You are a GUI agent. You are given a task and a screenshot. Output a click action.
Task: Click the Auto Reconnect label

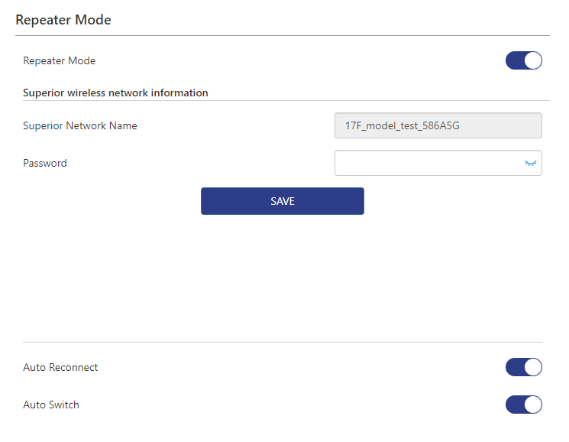point(60,367)
